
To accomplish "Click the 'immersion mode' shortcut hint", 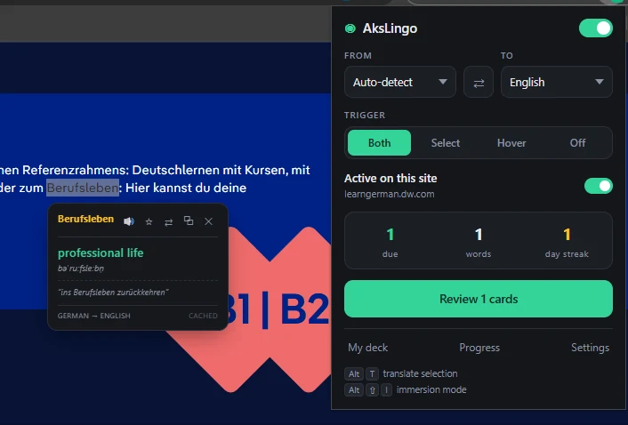I will [x=431, y=389].
